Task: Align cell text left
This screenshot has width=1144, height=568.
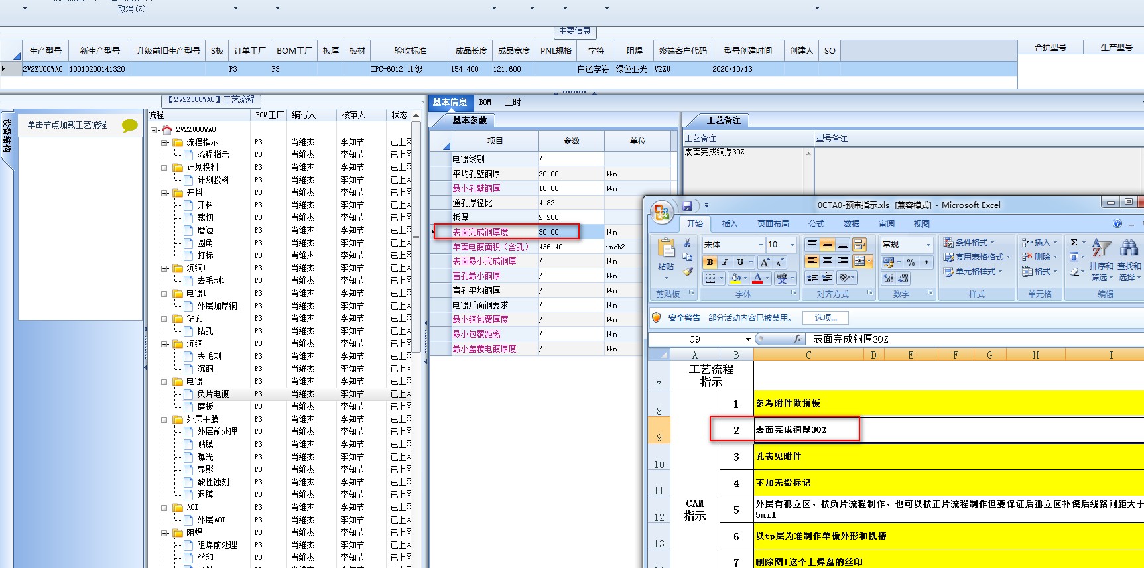Action: point(812,261)
